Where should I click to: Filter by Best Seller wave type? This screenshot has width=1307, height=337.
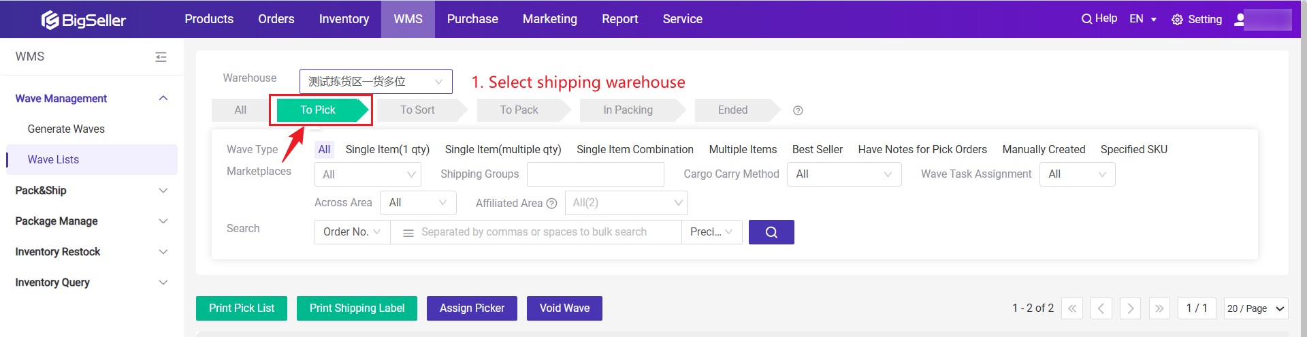click(817, 150)
